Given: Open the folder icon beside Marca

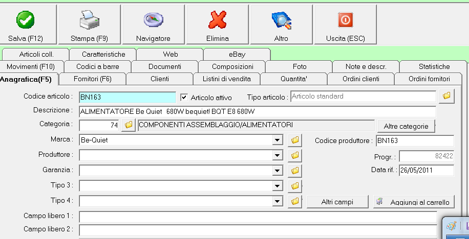Looking at the screenshot, I should click(x=295, y=140).
